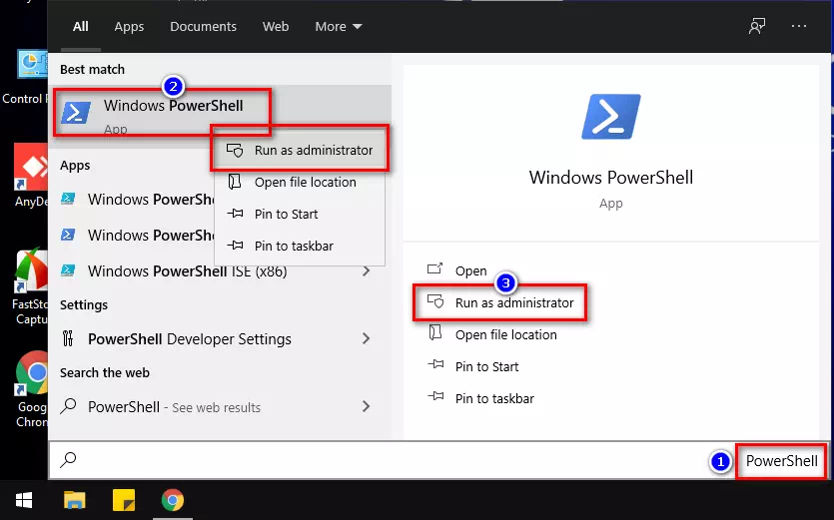Screen dimensions: 834x520
Task: Click pin icon beside details pane Pin to Start
Action: [435, 364]
